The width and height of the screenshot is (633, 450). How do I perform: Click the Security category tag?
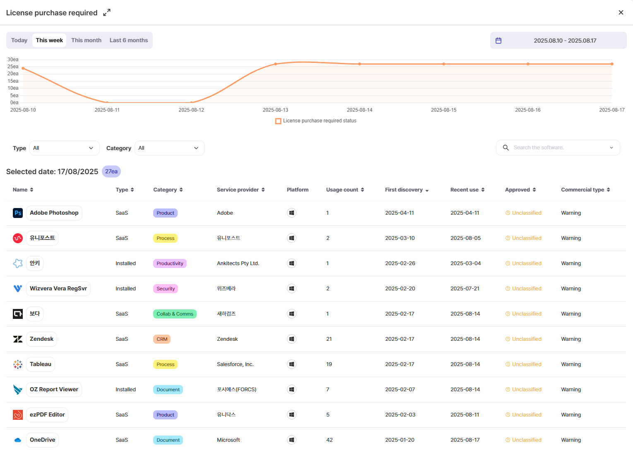tap(166, 289)
